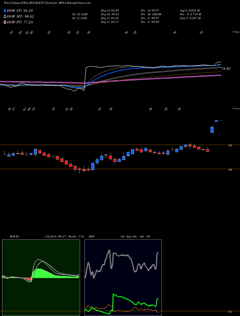Click the 'Day V' day volume value
The width and height of the screenshot is (240, 316).
coord(190,18)
